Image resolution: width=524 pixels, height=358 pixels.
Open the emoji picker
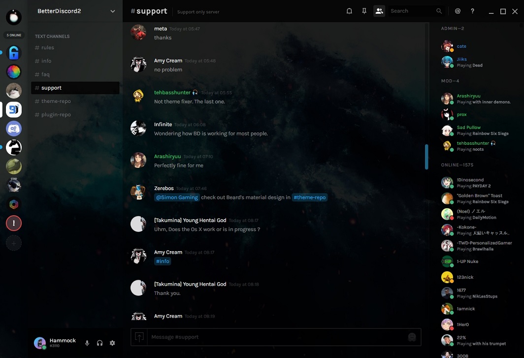pos(412,337)
